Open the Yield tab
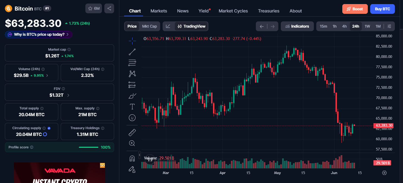The height and width of the screenshot is (183, 403). [204, 11]
